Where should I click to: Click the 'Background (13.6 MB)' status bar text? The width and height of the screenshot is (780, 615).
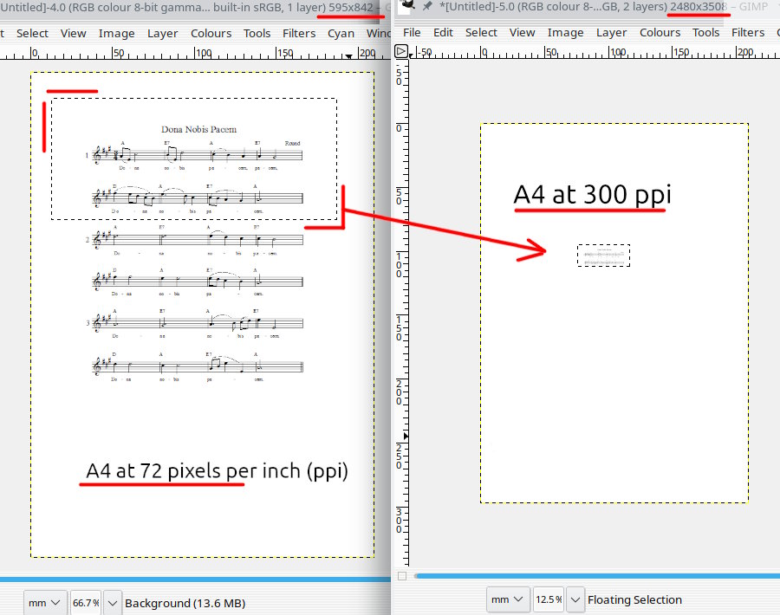(185, 603)
